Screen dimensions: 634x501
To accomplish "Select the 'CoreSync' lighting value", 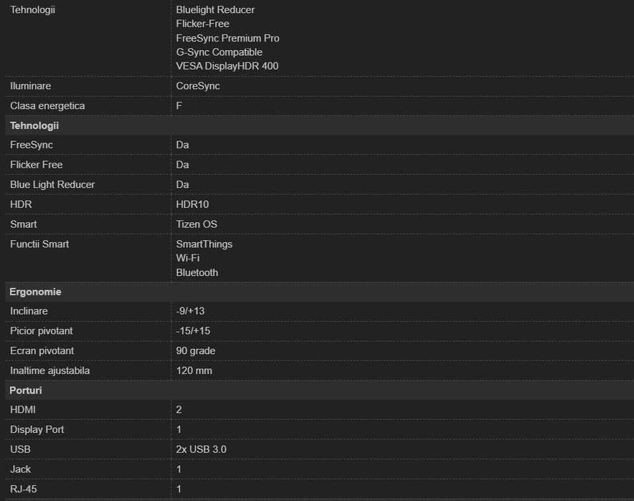I will click(x=198, y=86).
